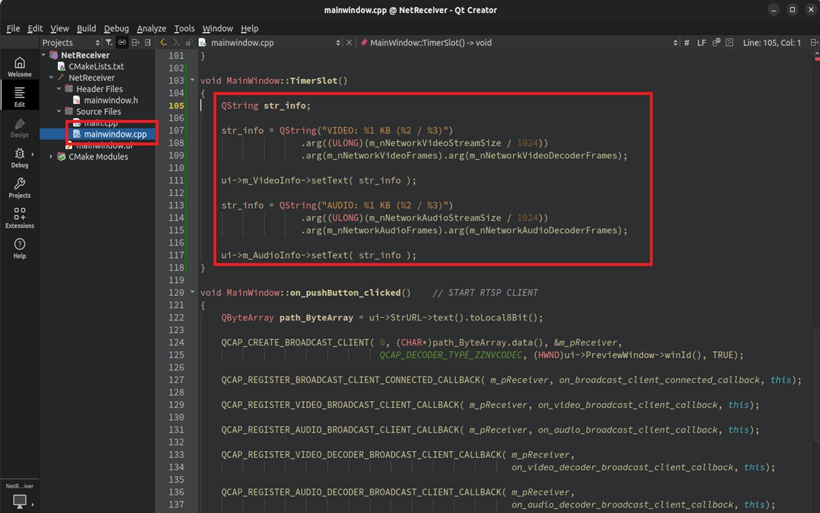Fold on_pushButton_clicked function at line 120

(192, 292)
